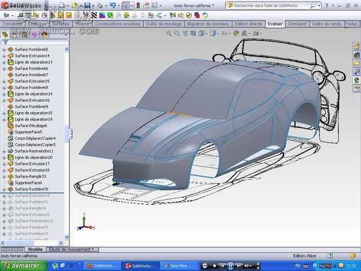
Task: Click the Undo arrow icon
Action: tap(113, 5)
